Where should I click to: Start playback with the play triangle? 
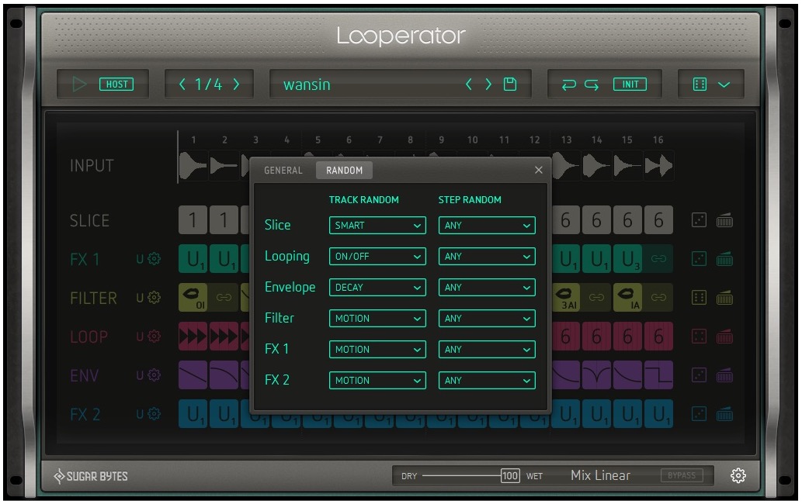coord(79,85)
